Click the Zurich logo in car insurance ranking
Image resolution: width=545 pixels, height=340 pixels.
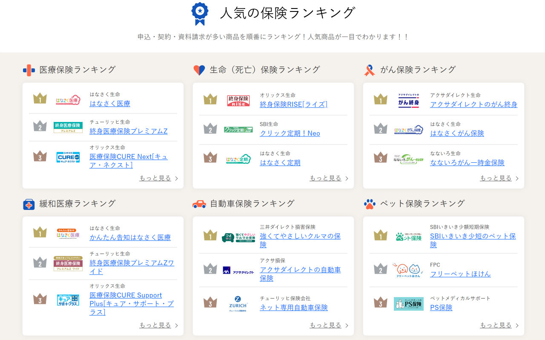point(238,303)
